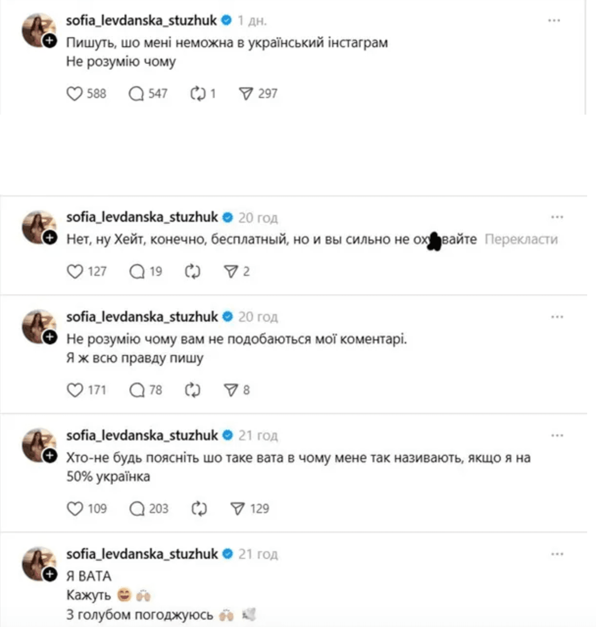Share the post with 297 shares
596x627 pixels.
pos(246,94)
